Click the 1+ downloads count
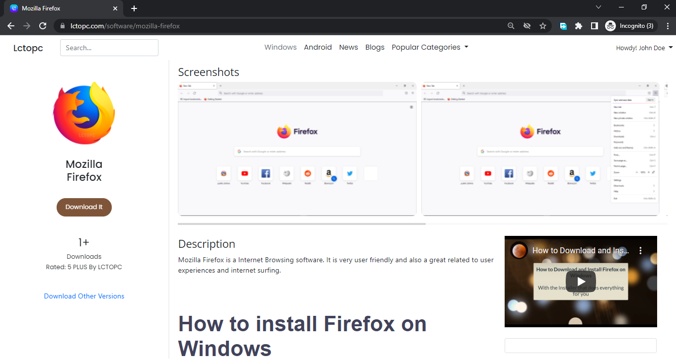The image size is (676, 364). pos(84,242)
